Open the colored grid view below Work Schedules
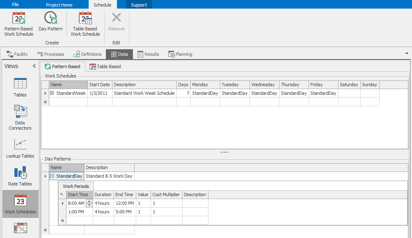 tap(20, 228)
